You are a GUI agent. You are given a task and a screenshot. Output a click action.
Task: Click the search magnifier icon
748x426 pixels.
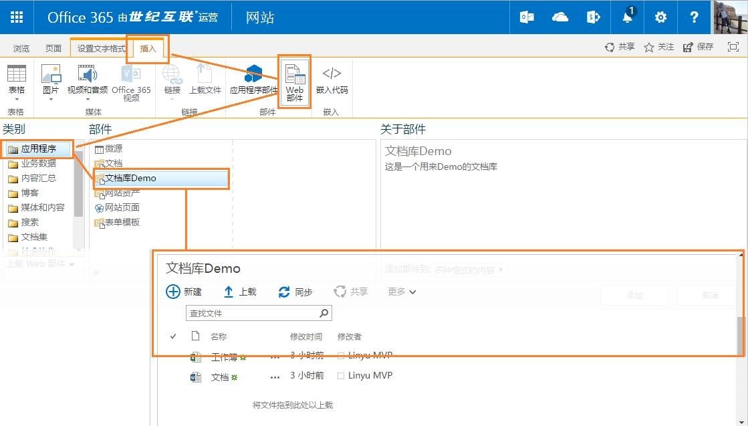click(x=324, y=313)
